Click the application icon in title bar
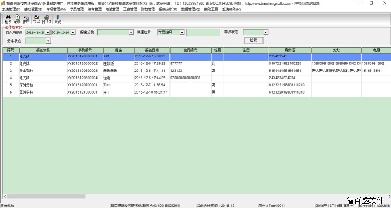The image size is (391, 208). point(3,3)
